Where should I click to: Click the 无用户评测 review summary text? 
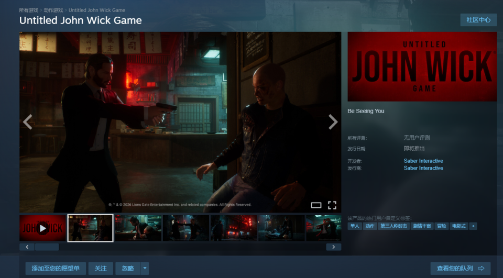[x=417, y=138]
